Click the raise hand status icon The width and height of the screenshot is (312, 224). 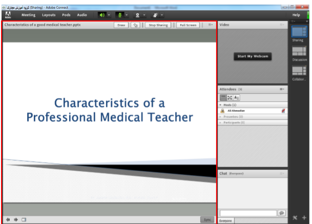(x=155, y=15)
